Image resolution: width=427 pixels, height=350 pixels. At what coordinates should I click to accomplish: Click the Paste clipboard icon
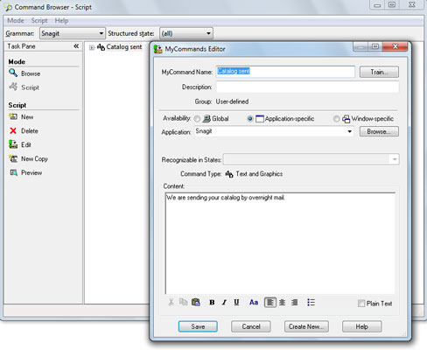[196, 302]
